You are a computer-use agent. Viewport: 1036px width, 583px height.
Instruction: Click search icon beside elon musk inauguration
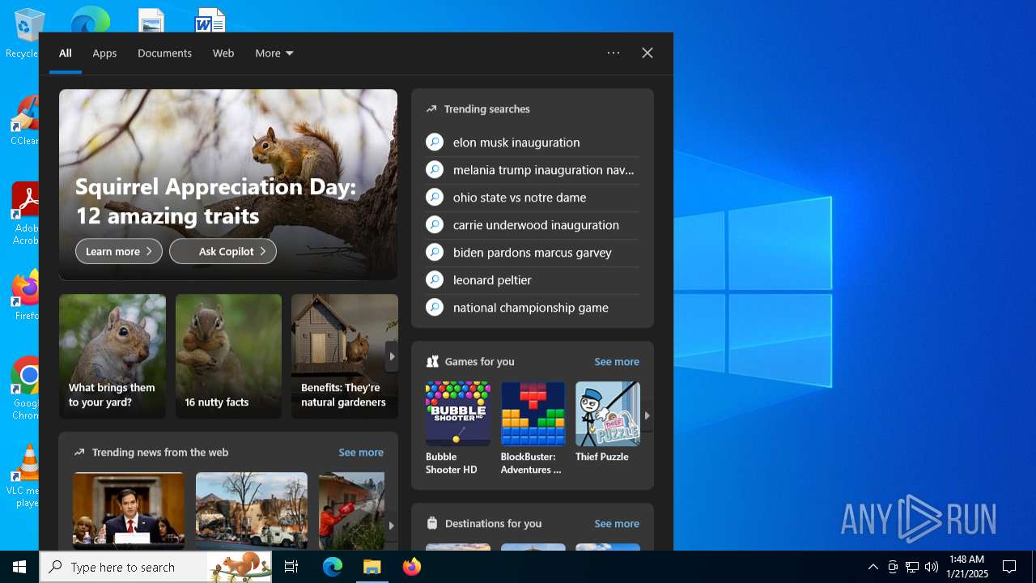[x=435, y=143]
